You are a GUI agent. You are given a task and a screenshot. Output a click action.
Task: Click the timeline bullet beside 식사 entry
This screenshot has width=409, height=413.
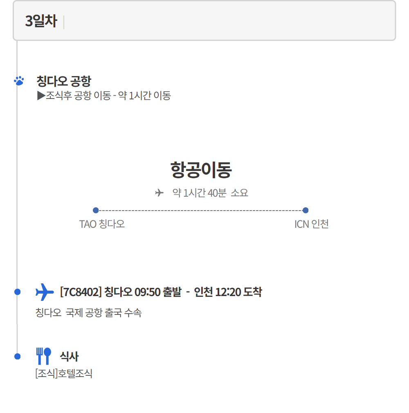(x=17, y=356)
